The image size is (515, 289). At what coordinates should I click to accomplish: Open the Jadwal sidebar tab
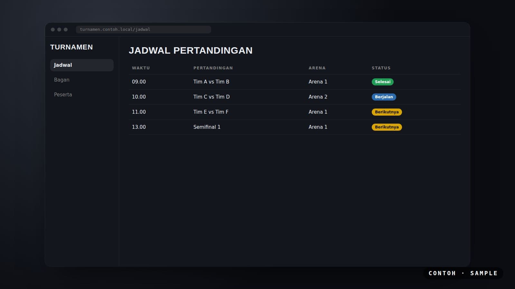coord(82,65)
